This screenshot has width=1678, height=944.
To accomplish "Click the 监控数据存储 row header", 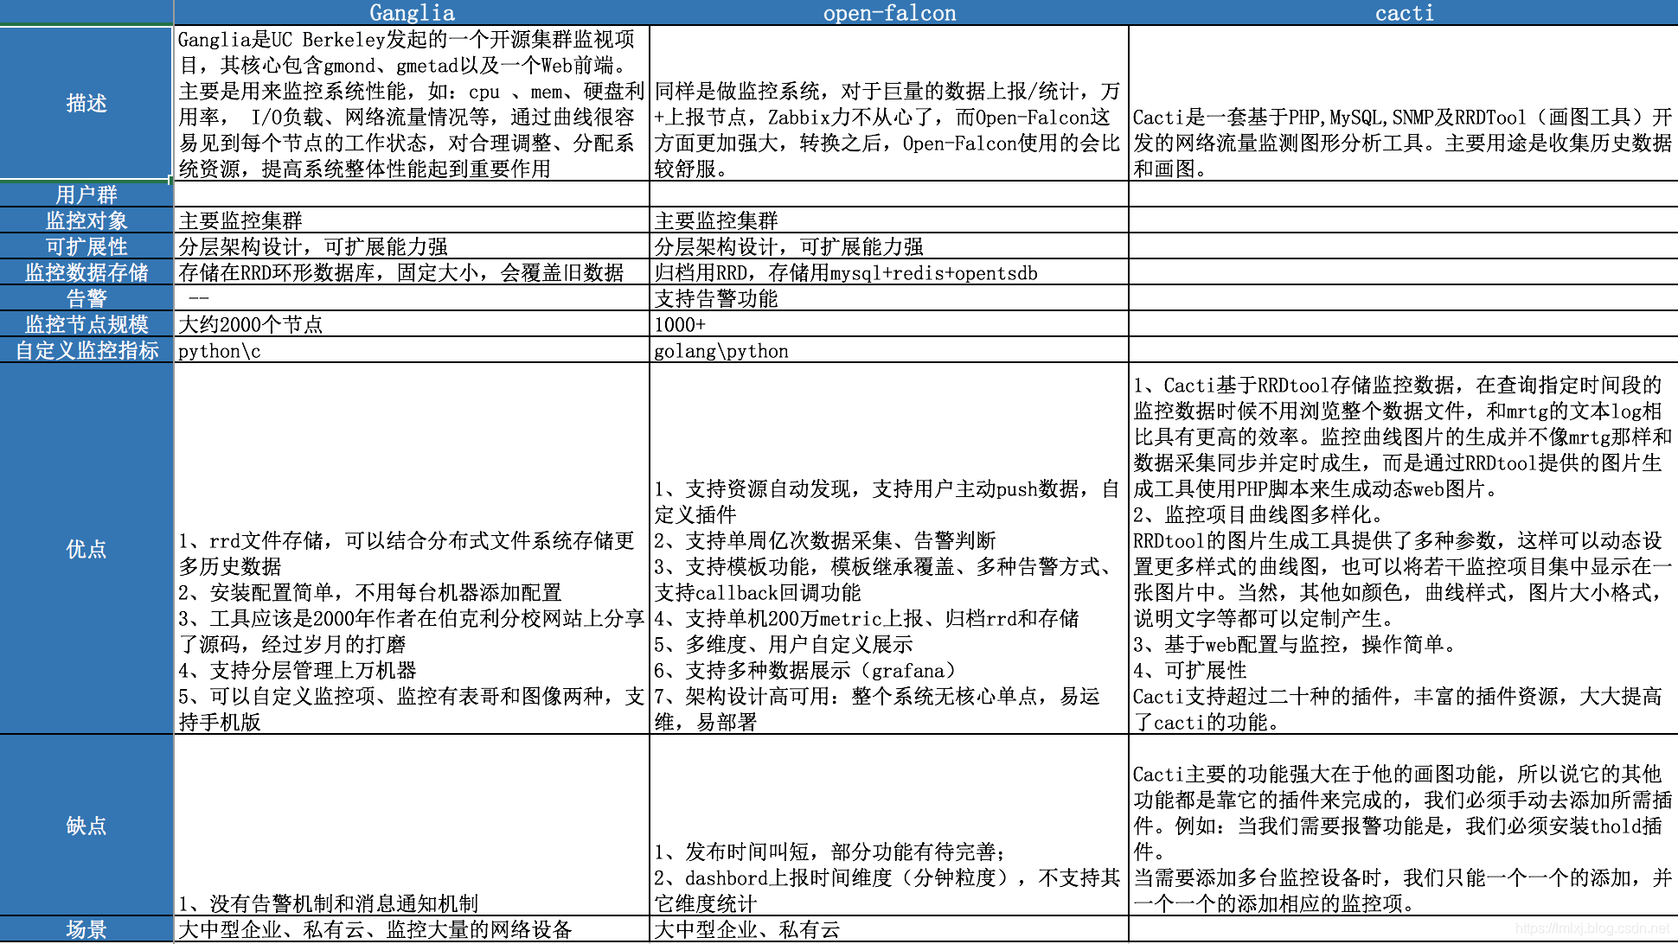I will (x=86, y=272).
